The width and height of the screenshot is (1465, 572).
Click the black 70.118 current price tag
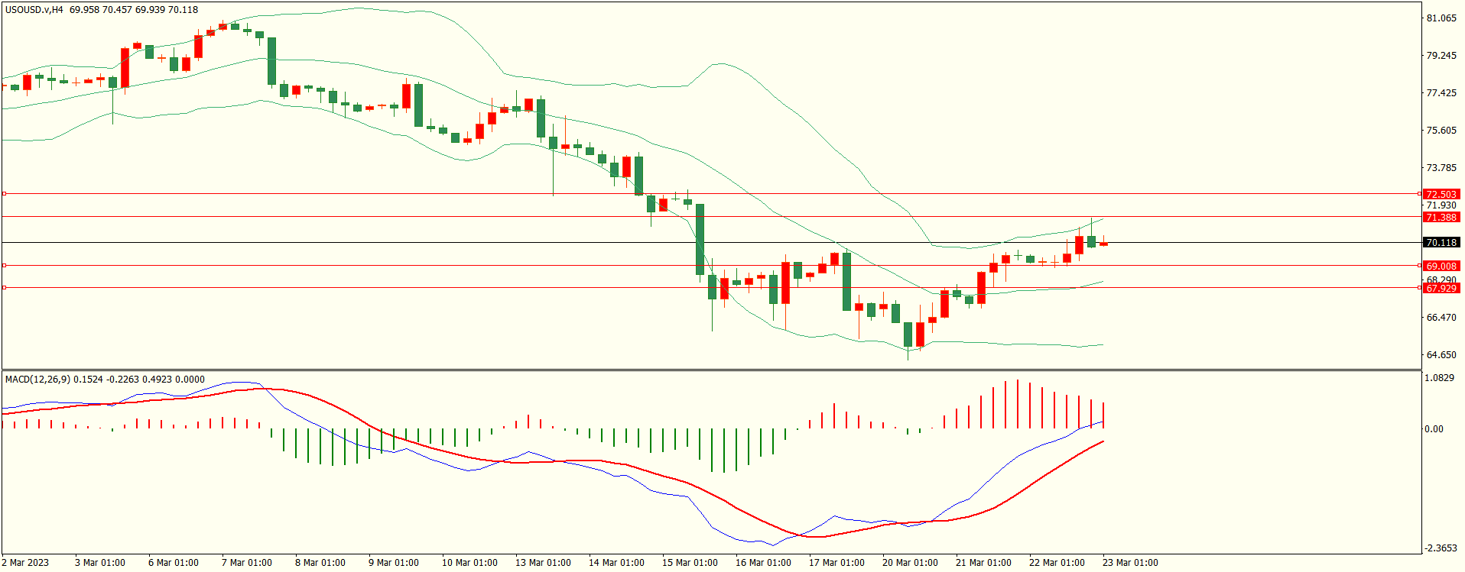1441,242
